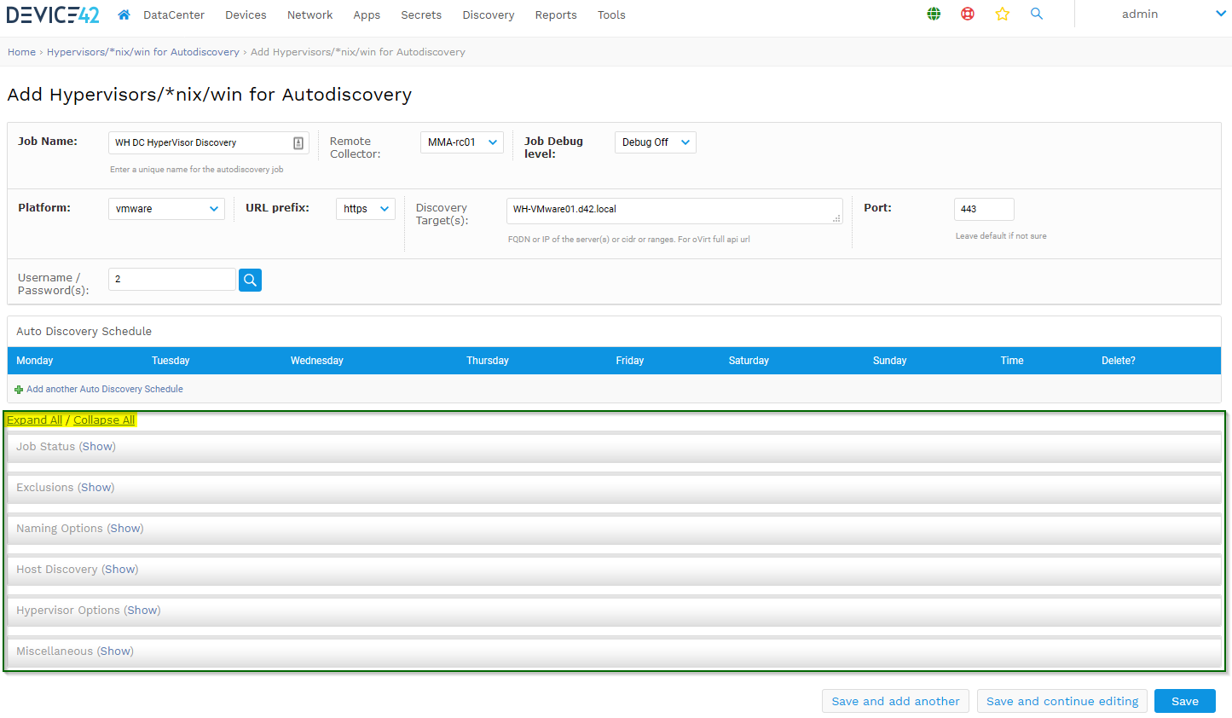The width and height of the screenshot is (1232, 718).
Task: Click the green plus to add a schedule
Action: point(19,389)
